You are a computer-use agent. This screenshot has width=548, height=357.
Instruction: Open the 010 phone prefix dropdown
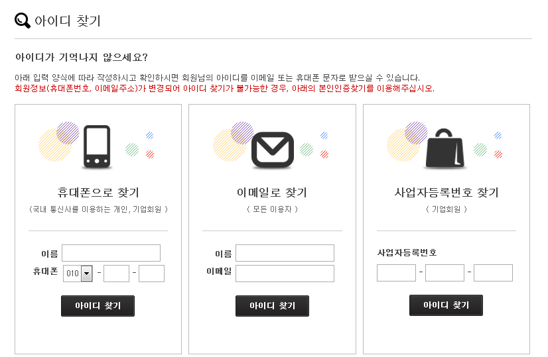(78, 274)
